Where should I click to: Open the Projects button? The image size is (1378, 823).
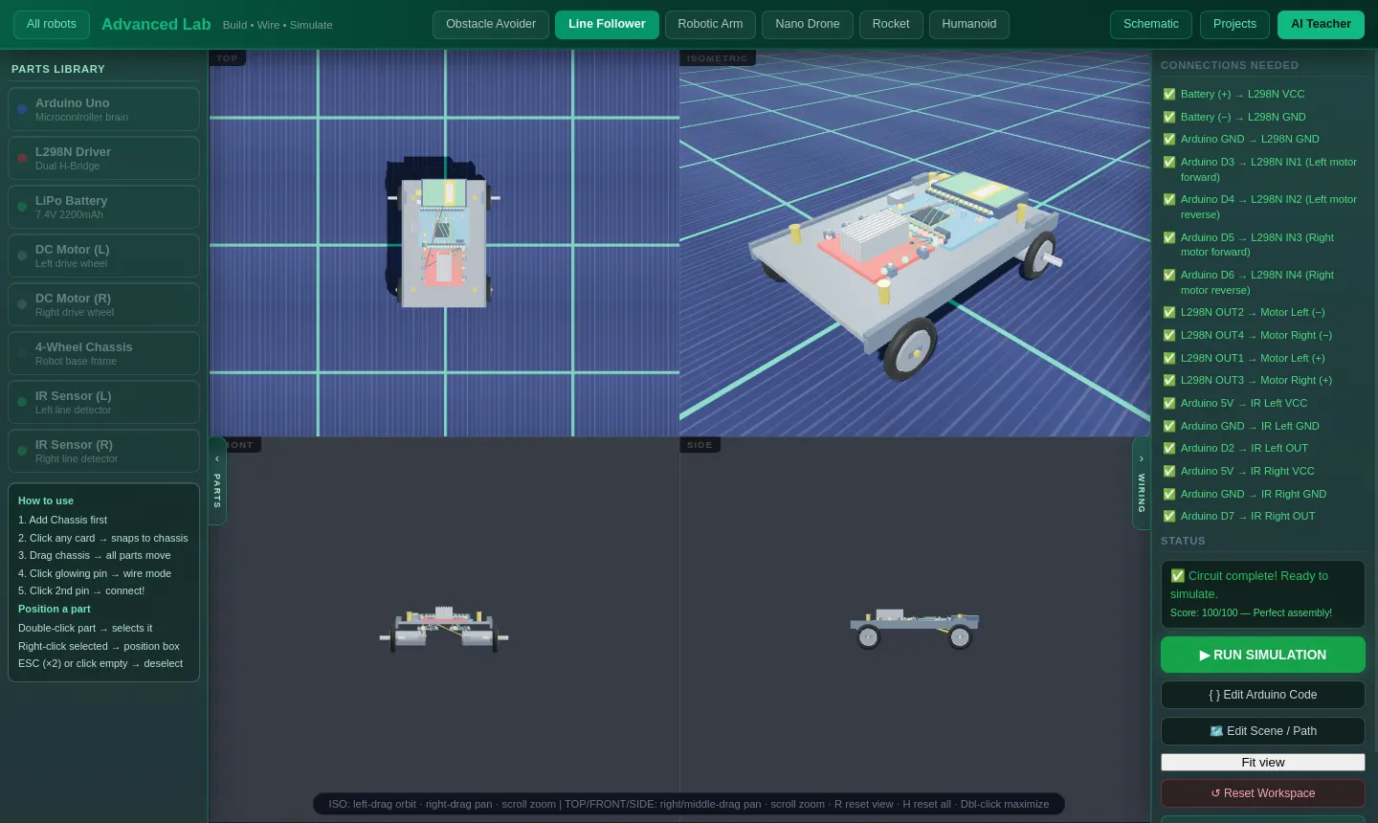1234,24
